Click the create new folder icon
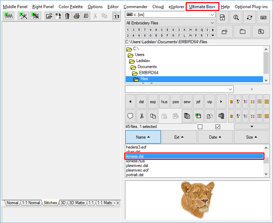Image resolution: width=273 pixels, height=223 pixels. pos(224,31)
